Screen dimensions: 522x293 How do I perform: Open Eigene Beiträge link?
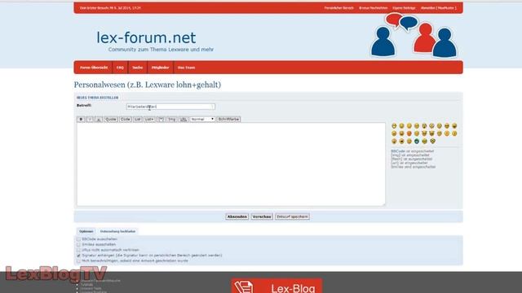click(405, 8)
